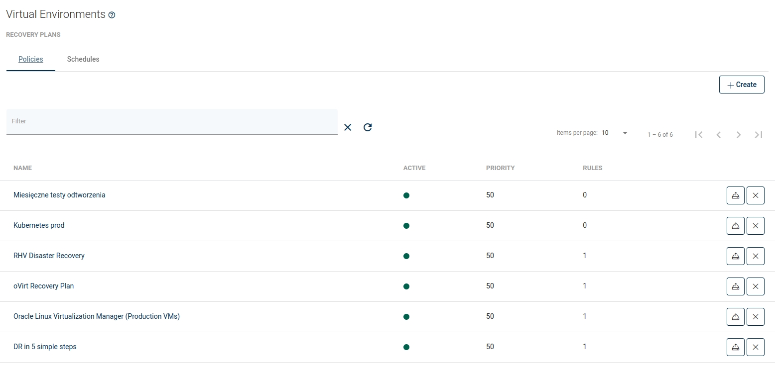Click restore icon for Miesięczne testy odtworzenia
This screenshot has width=775, height=372.
(735, 195)
